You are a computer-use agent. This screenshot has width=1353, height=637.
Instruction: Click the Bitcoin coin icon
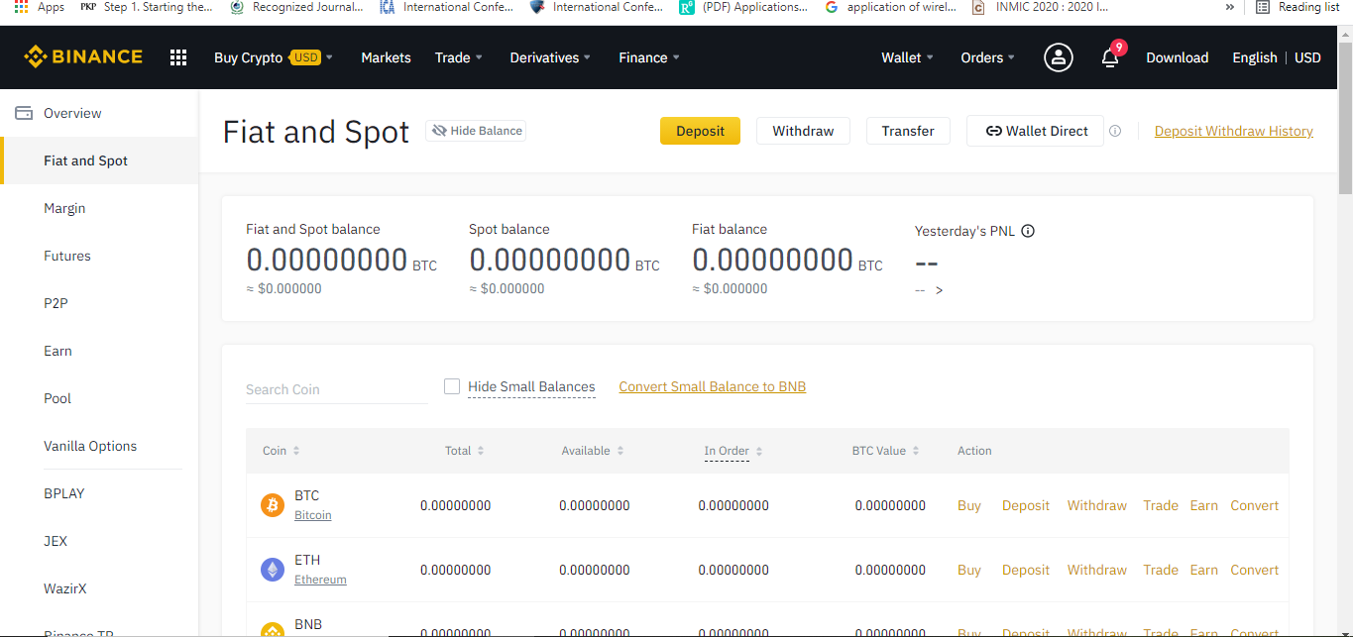273,505
